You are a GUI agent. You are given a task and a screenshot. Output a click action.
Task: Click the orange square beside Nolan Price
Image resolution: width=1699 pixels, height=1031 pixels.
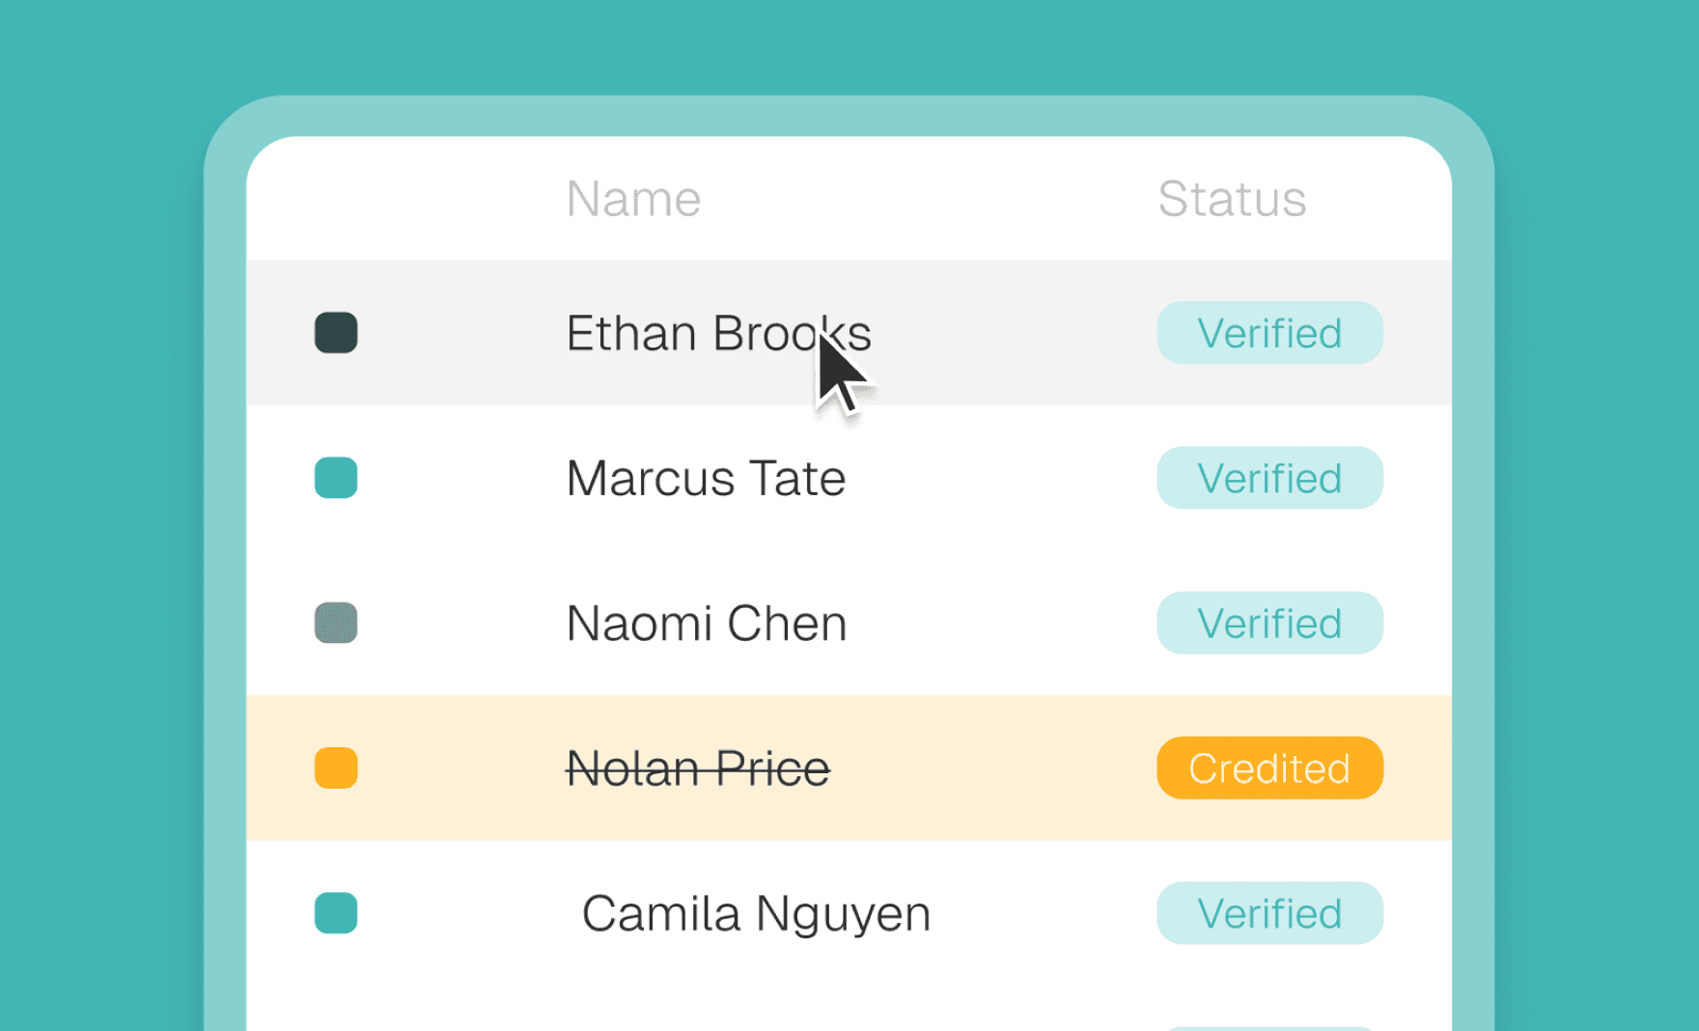tap(336, 768)
